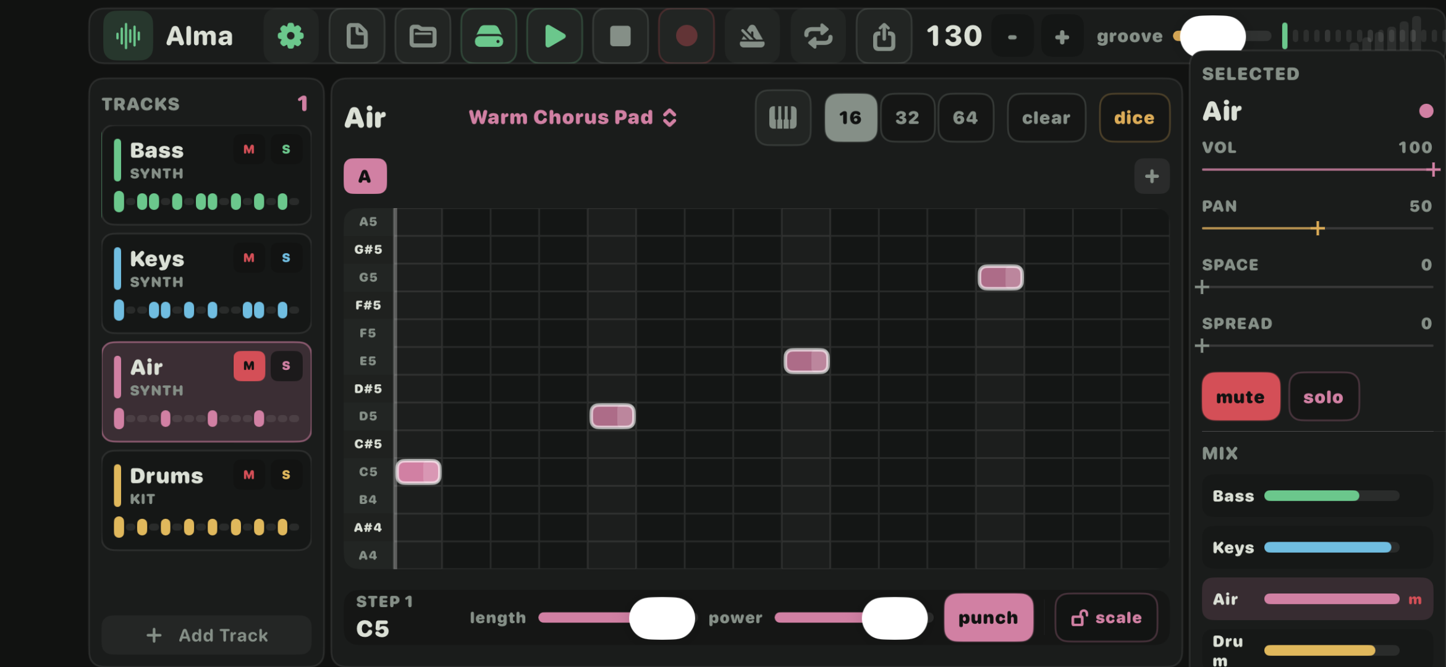Show the piano keyboard view icon
1446x667 pixels.
782,117
